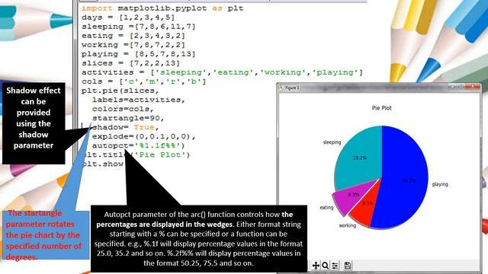
Task: Click the 8.3% value on red slice
Action: coord(368,203)
